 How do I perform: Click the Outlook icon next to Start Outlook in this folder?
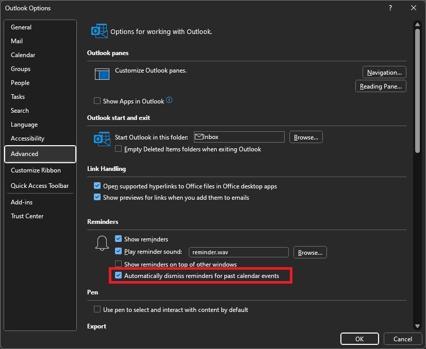[102, 139]
